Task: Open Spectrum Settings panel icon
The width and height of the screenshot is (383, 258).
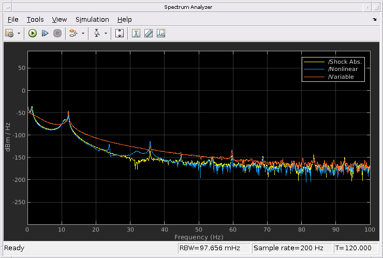Action: 9,33
